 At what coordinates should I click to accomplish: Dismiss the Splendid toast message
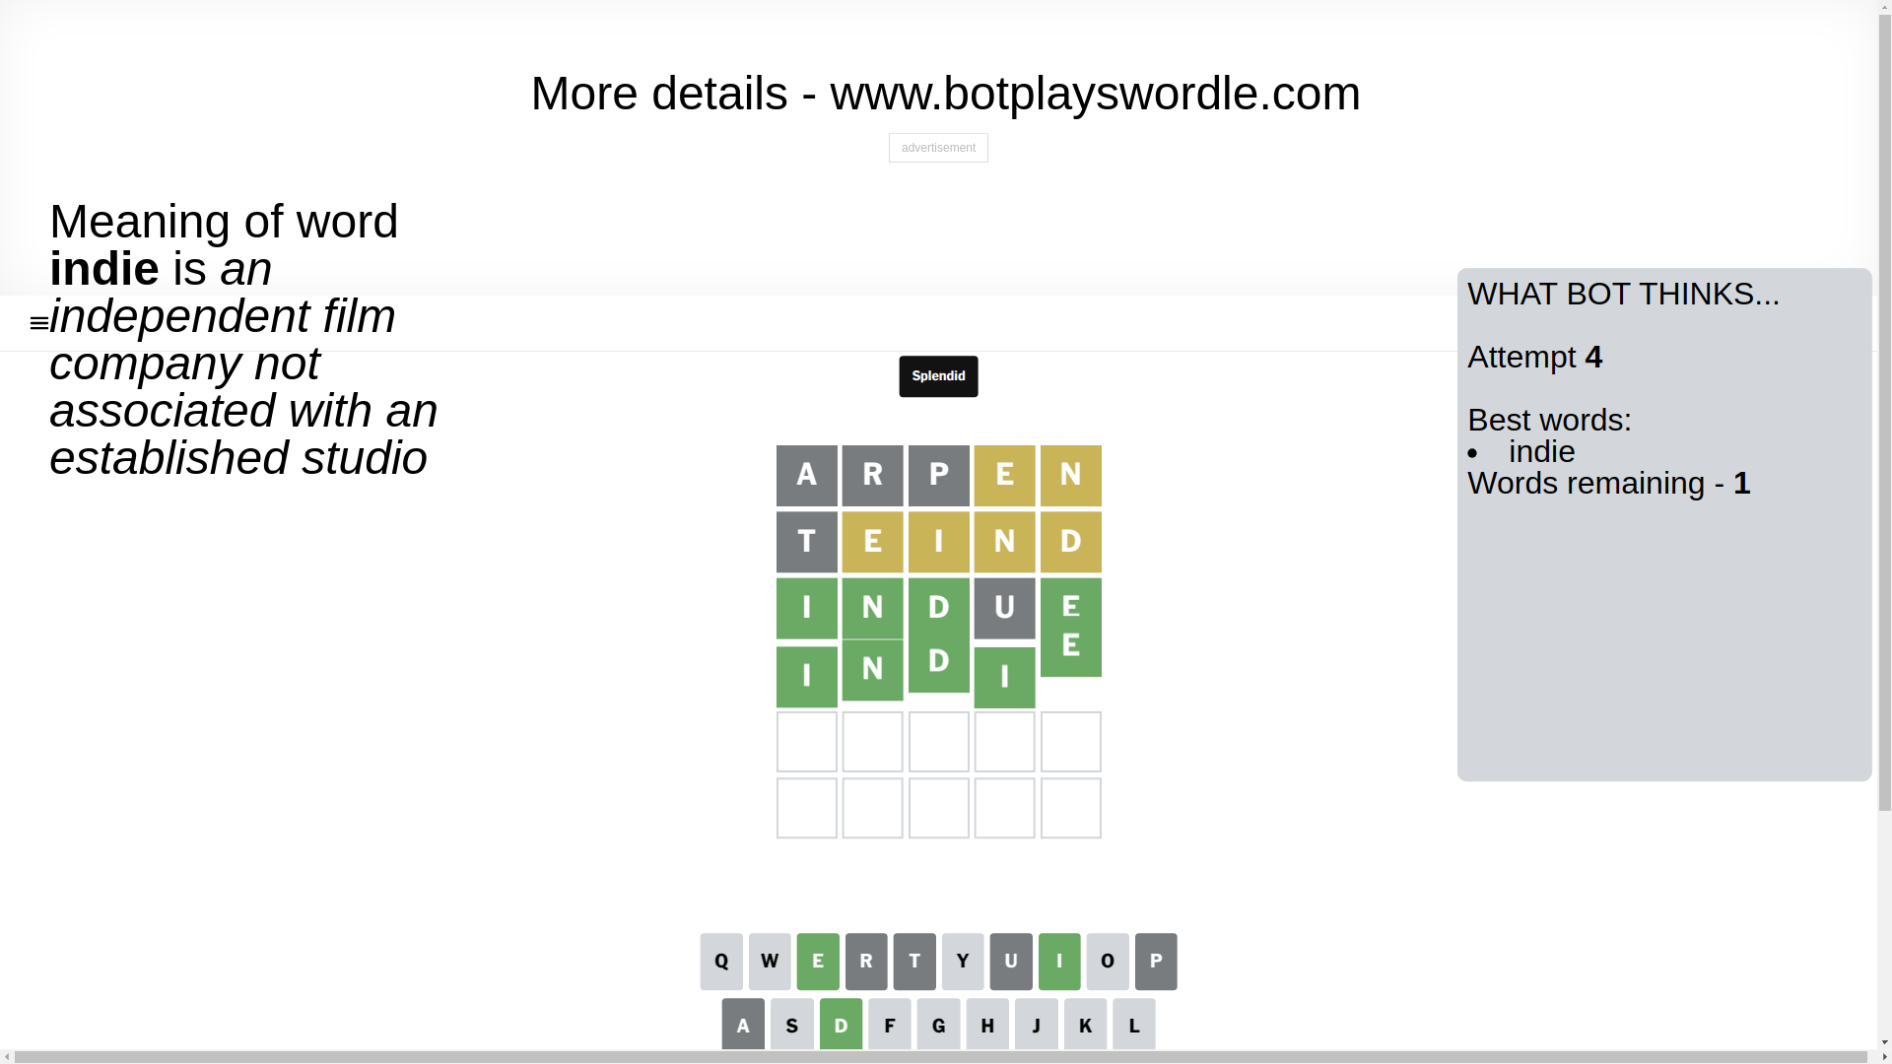pos(938,376)
